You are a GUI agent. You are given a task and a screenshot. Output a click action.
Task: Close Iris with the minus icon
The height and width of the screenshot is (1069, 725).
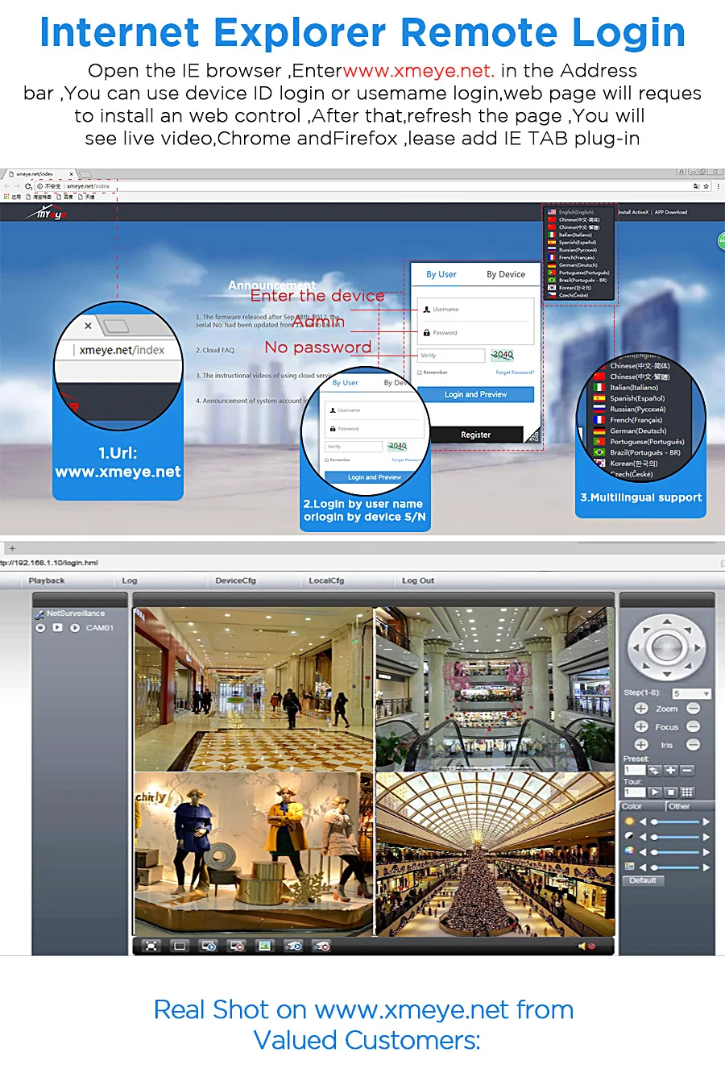(693, 745)
